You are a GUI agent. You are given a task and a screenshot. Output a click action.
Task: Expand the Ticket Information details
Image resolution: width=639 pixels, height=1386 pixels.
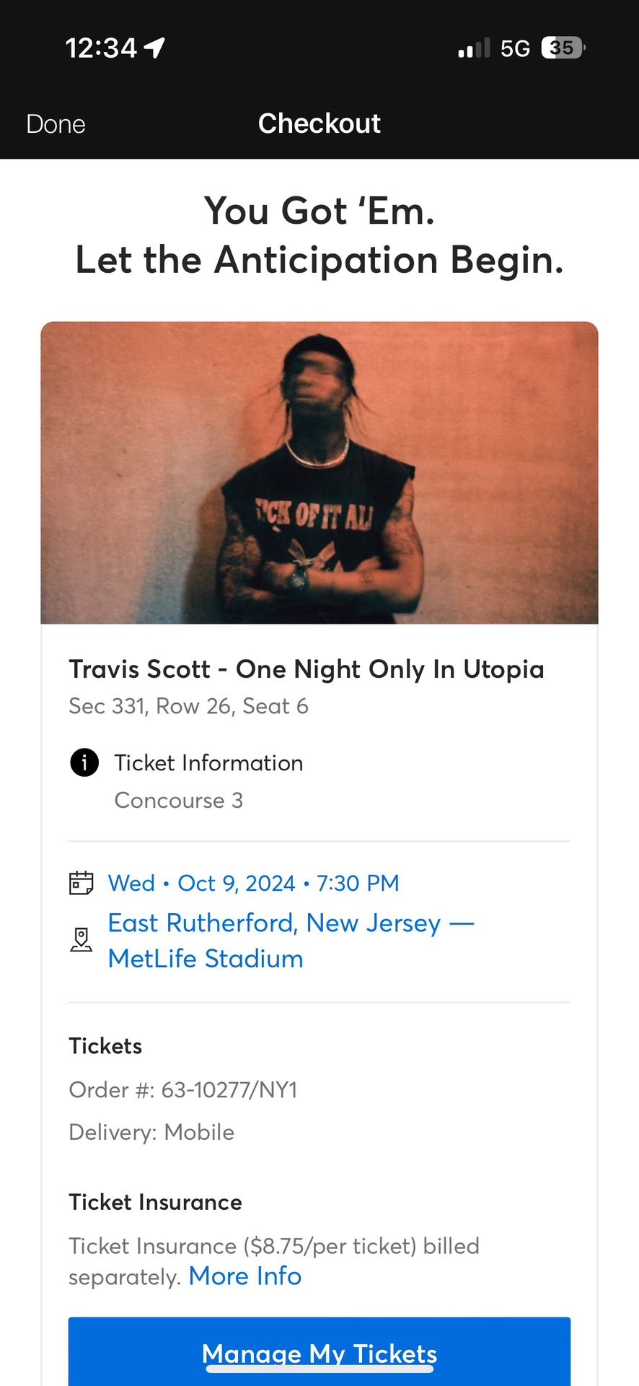coord(208,763)
